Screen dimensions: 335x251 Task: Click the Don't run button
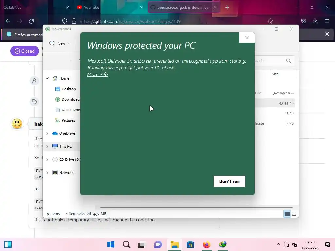(229, 181)
